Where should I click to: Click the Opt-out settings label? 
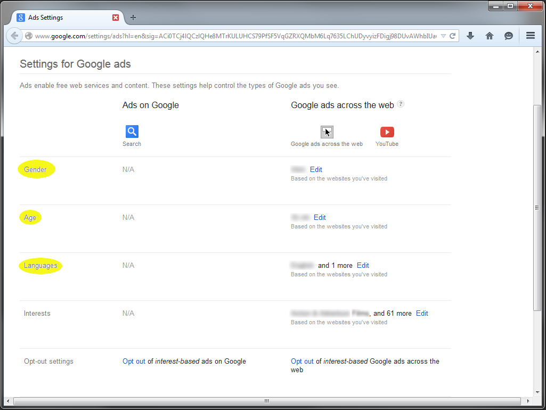pyautogui.click(x=49, y=361)
